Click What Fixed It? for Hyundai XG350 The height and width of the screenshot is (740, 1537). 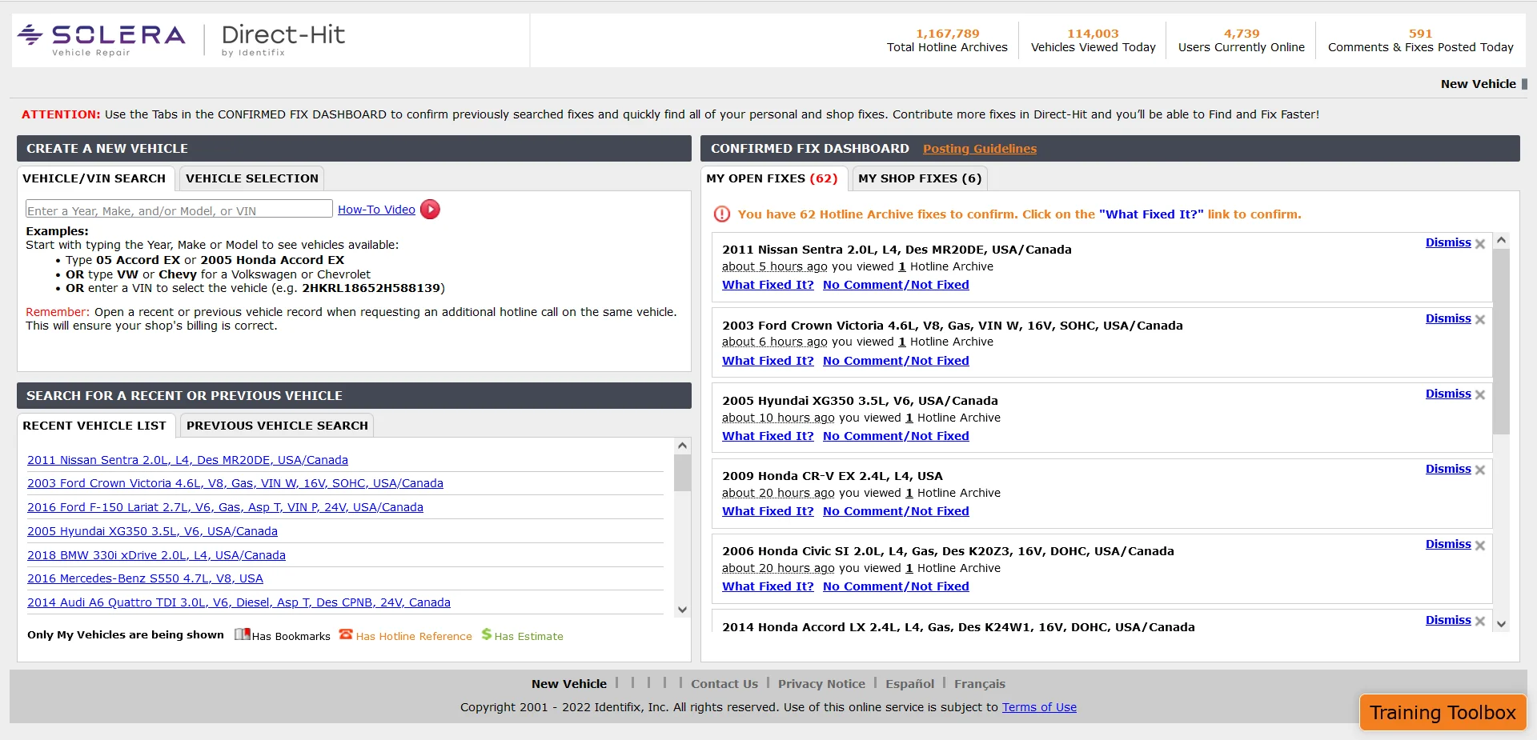768,436
